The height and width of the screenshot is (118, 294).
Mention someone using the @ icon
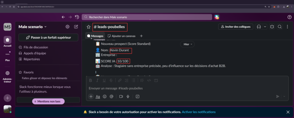click(111, 97)
